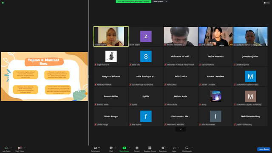Click Sigit Chairul R's profile picture
272x153 pixels.
tap(111, 56)
